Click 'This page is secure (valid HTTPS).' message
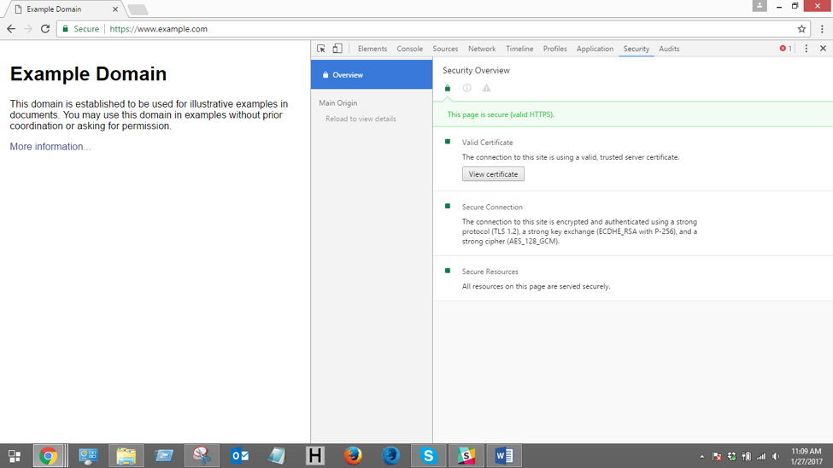This screenshot has width=833, height=468. coord(501,114)
